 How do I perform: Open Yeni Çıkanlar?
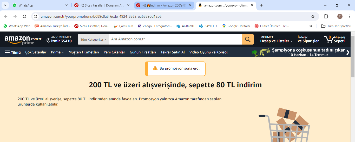click(114, 52)
